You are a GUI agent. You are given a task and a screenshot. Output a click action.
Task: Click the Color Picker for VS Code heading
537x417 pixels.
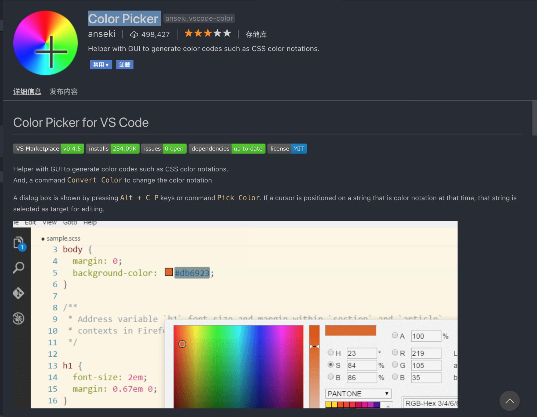pos(81,123)
